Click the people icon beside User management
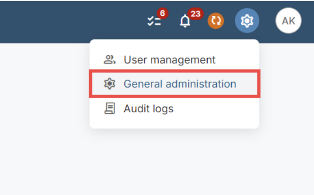 point(109,60)
